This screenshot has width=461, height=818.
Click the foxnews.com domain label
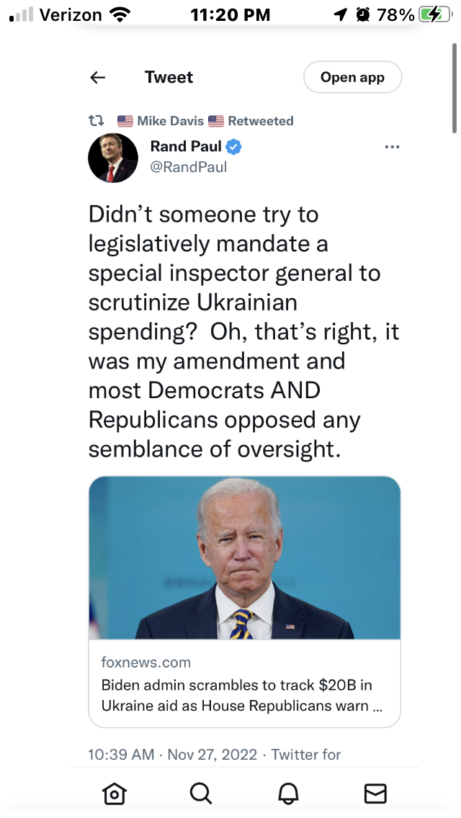[x=146, y=662]
